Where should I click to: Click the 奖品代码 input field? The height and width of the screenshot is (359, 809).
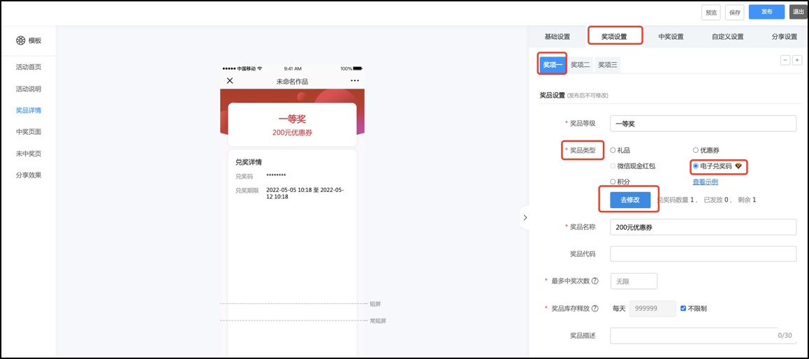click(703, 254)
